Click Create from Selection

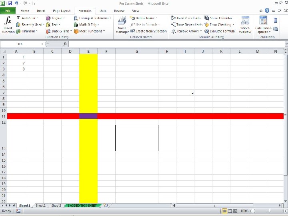click(x=148, y=31)
